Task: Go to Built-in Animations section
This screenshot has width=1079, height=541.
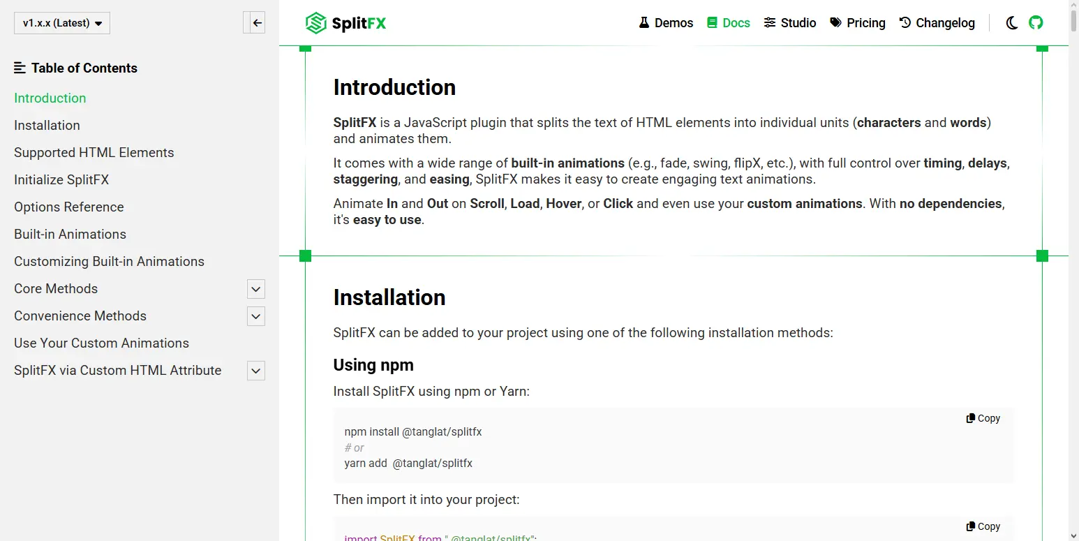Action: tap(70, 235)
